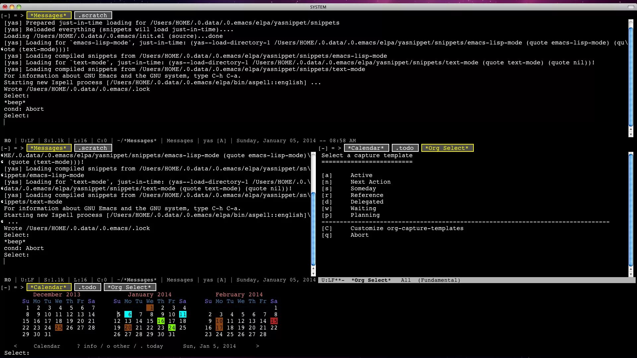Image resolution: width=637 pixels, height=358 pixels.
Task: Click Abort entry in capture menu
Action: 345,235
